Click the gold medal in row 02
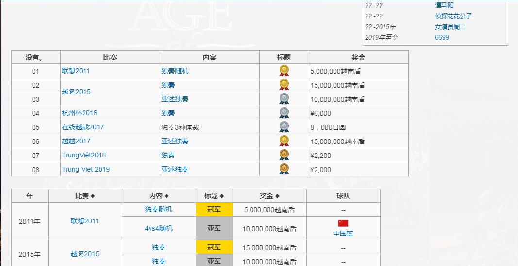Viewport: 518px width, 266px height. click(284, 85)
